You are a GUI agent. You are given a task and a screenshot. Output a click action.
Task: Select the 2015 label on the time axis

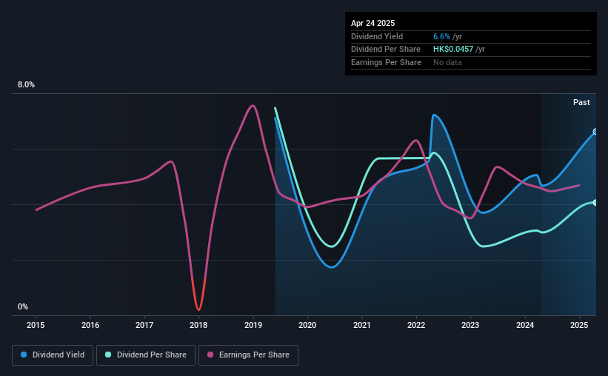click(x=36, y=325)
